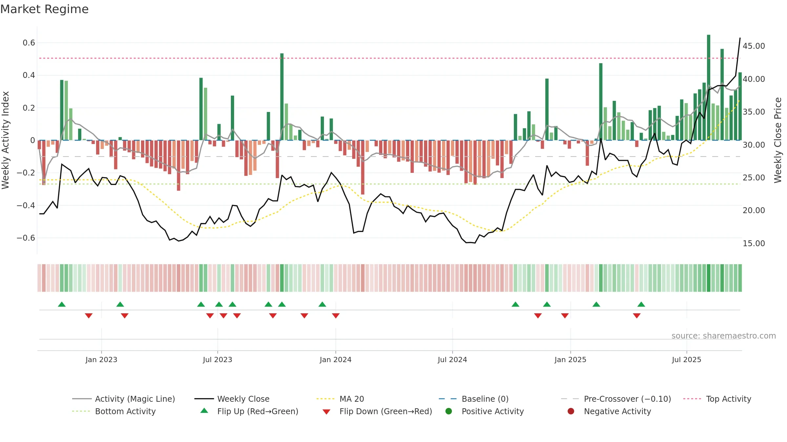Click the first Flip Up marker before Jan 2023
Viewport: 787px width, 442px height.
62,304
